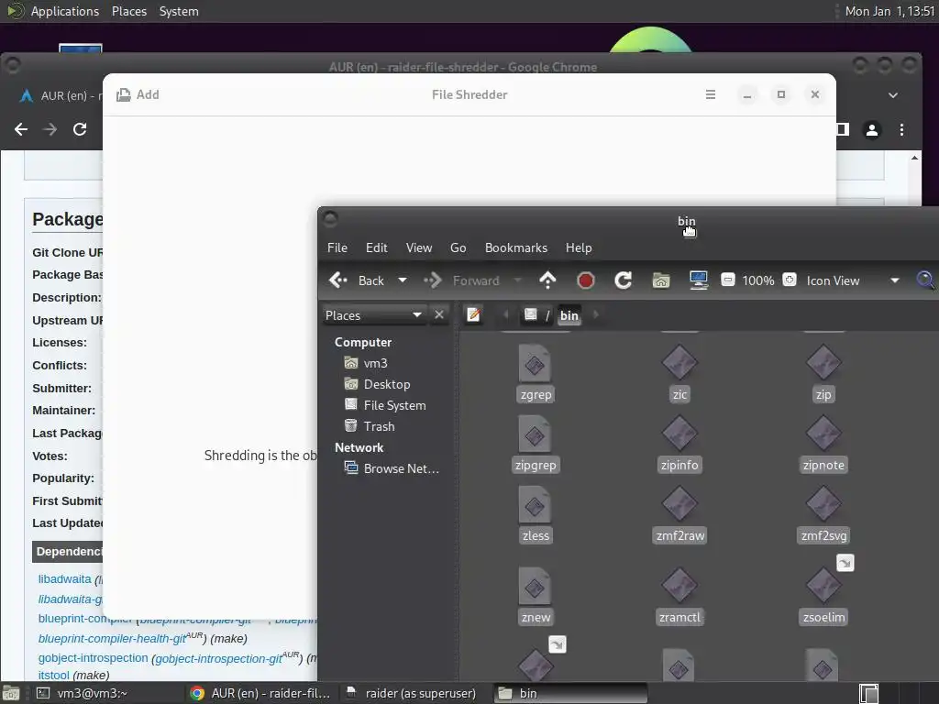Screen dimensions: 939x704
Task: Close the Places side pane
Action: point(439,314)
